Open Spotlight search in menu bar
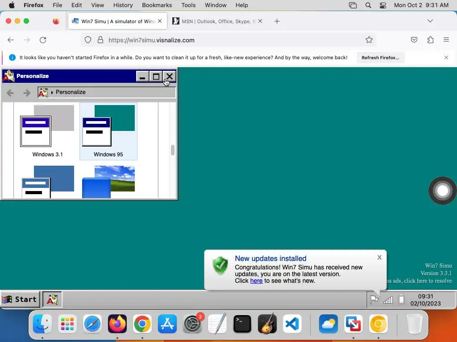 click(368, 5)
